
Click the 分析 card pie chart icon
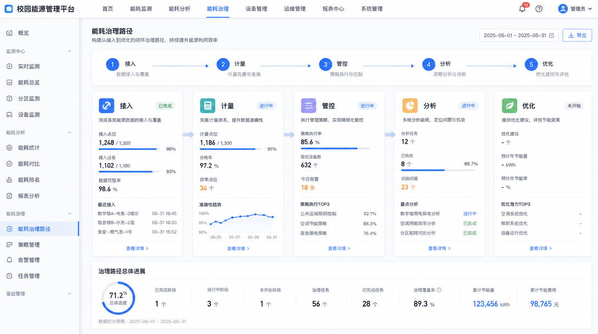(410, 105)
